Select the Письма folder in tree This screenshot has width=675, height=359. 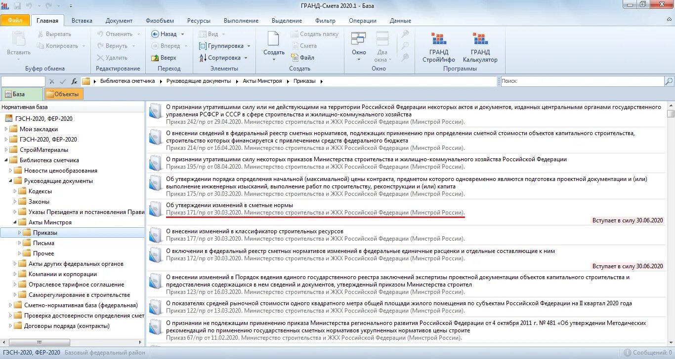(43, 243)
